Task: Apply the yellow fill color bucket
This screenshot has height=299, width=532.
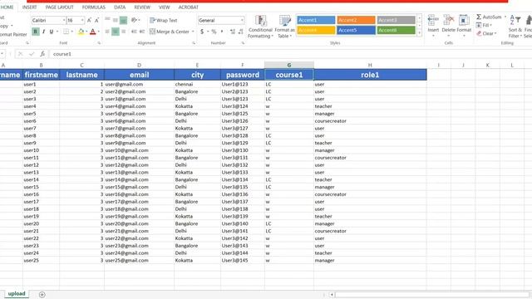Action: 81,32
